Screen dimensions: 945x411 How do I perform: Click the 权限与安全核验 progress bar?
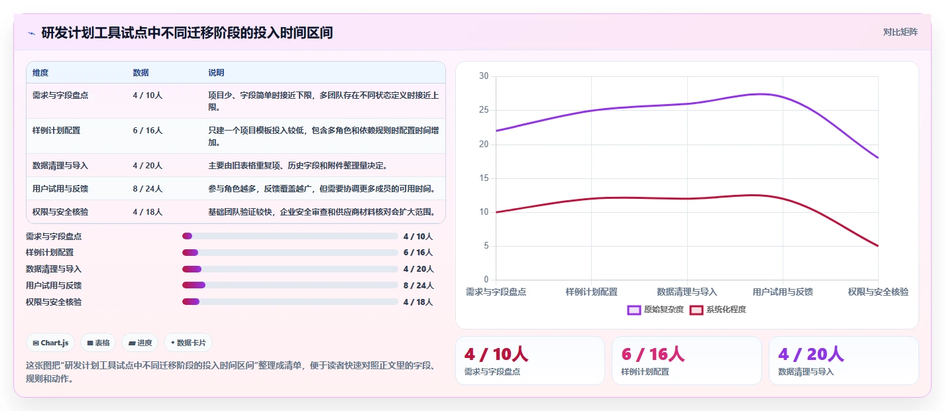click(290, 302)
